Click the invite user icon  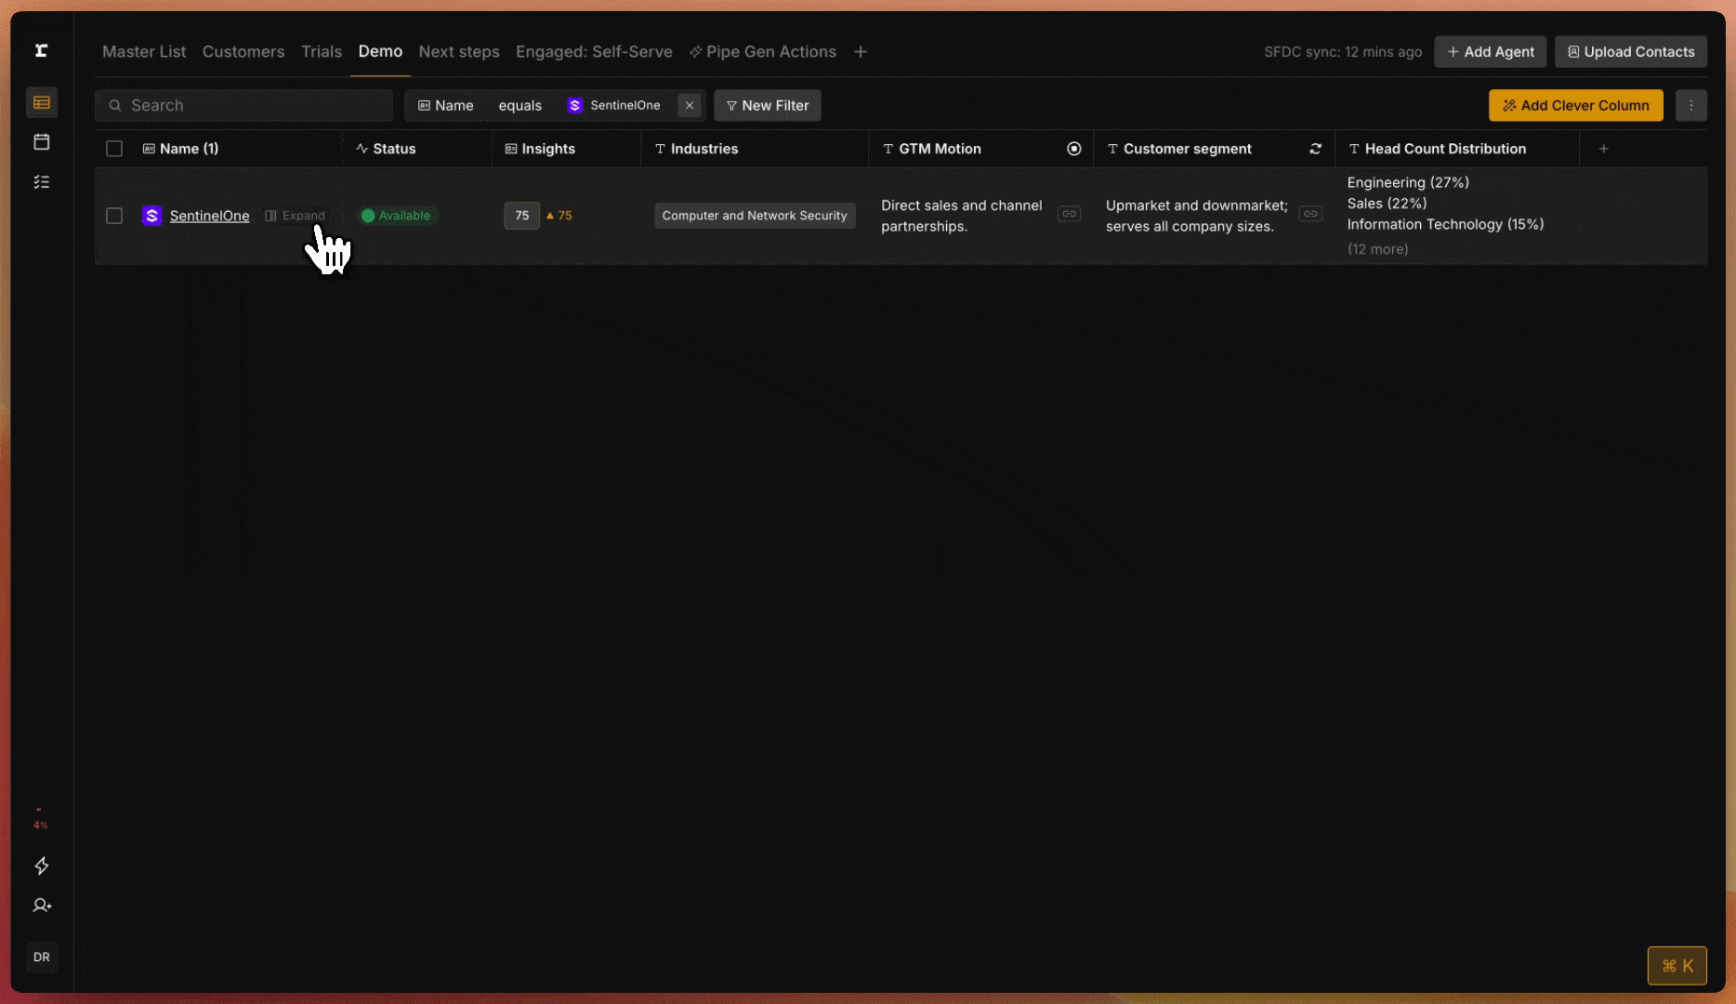[42, 905]
